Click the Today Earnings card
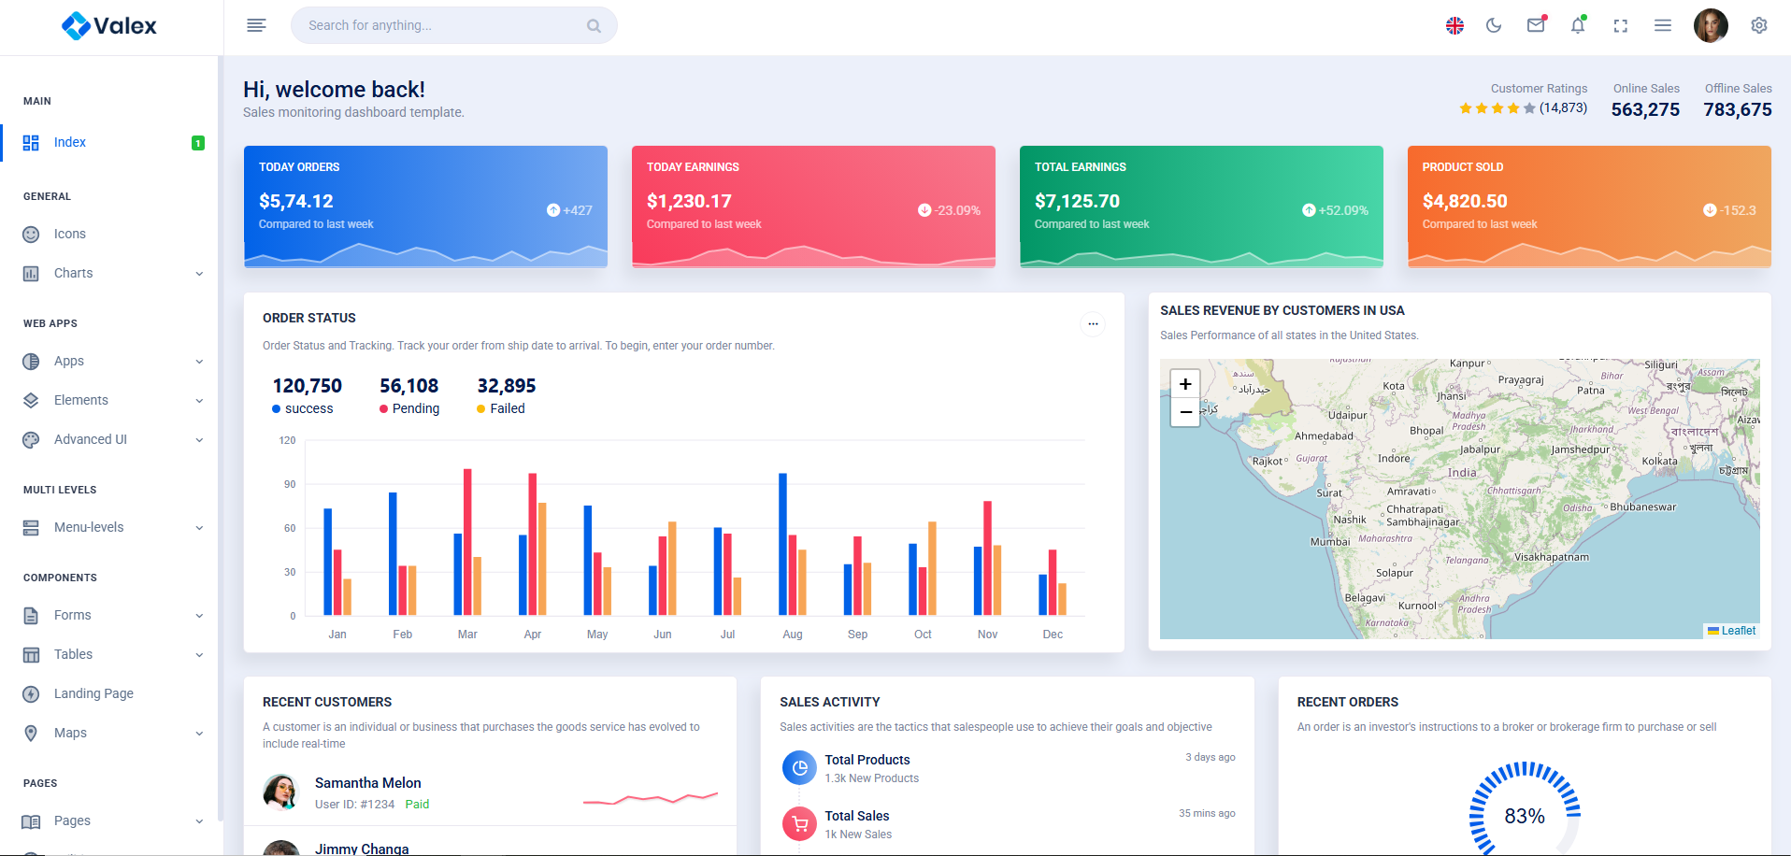The height and width of the screenshot is (856, 1791). point(813,207)
